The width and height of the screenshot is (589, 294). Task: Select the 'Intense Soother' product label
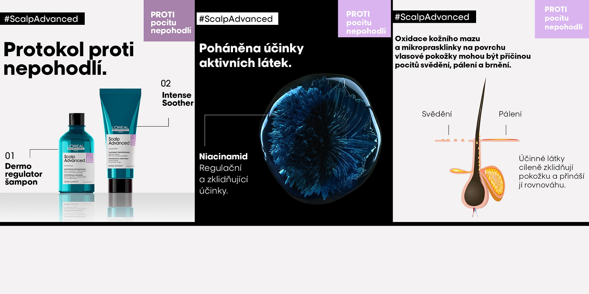pos(177,99)
